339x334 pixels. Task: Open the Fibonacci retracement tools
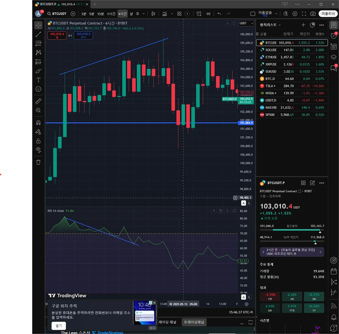pos(38,44)
